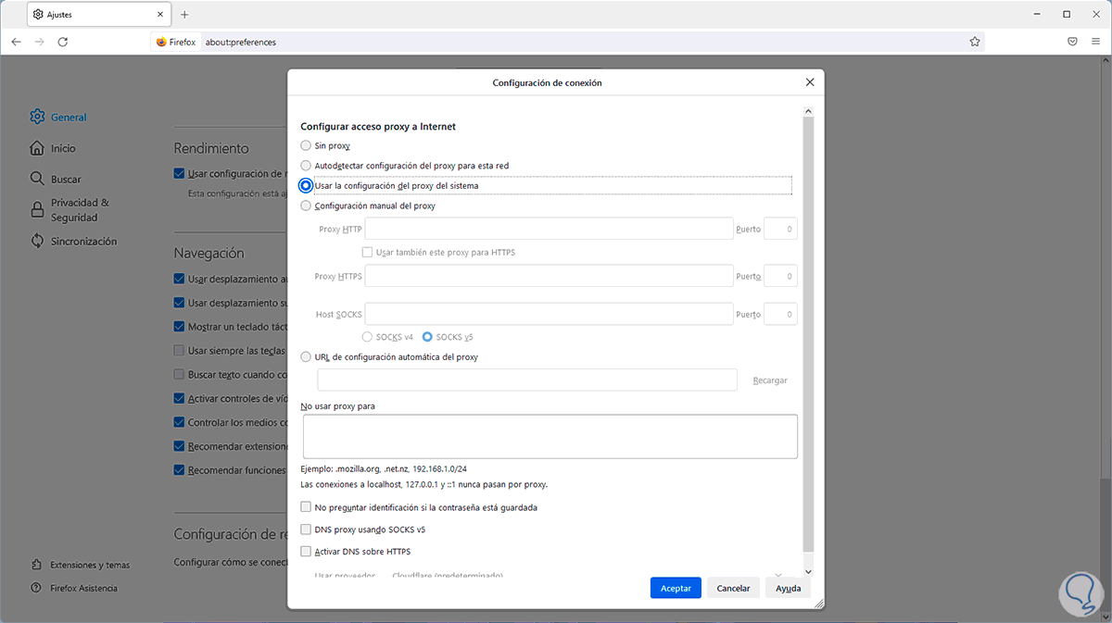
Task: Open a new tab with plus icon
Action: click(x=184, y=15)
